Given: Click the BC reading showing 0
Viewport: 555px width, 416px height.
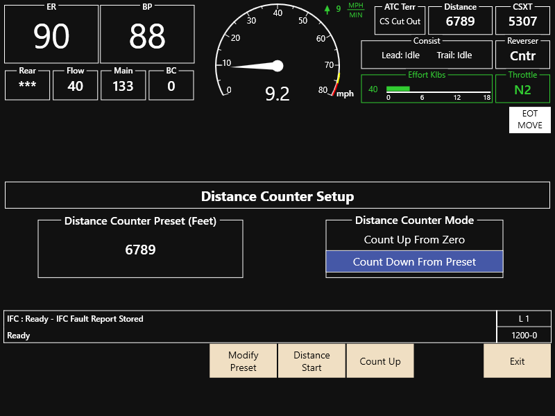Looking at the screenshot, I should click(171, 85).
